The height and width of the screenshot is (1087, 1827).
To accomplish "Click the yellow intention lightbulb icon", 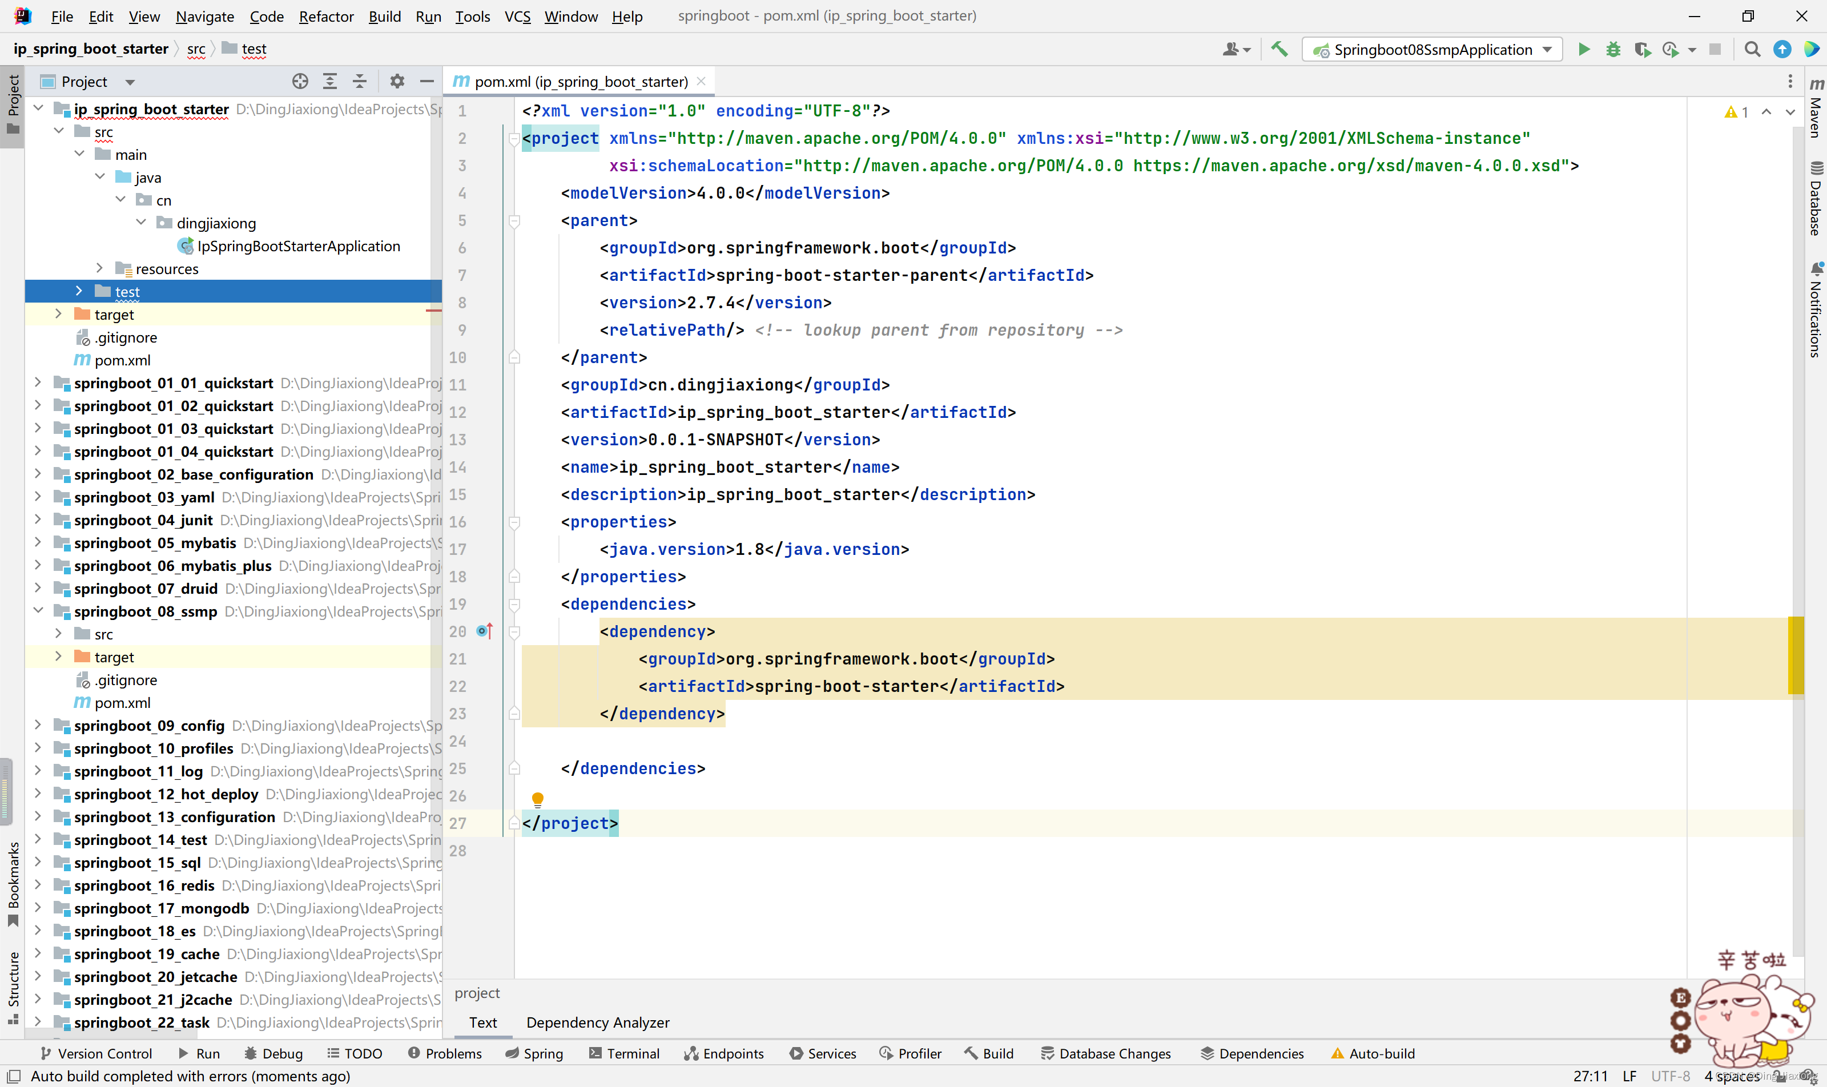I will coord(538,799).
